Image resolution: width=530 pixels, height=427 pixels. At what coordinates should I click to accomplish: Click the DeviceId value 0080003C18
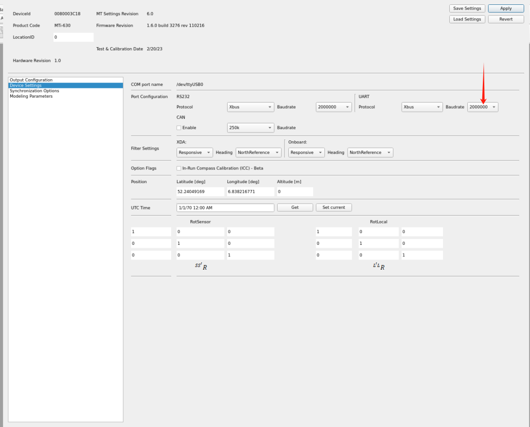67,14
